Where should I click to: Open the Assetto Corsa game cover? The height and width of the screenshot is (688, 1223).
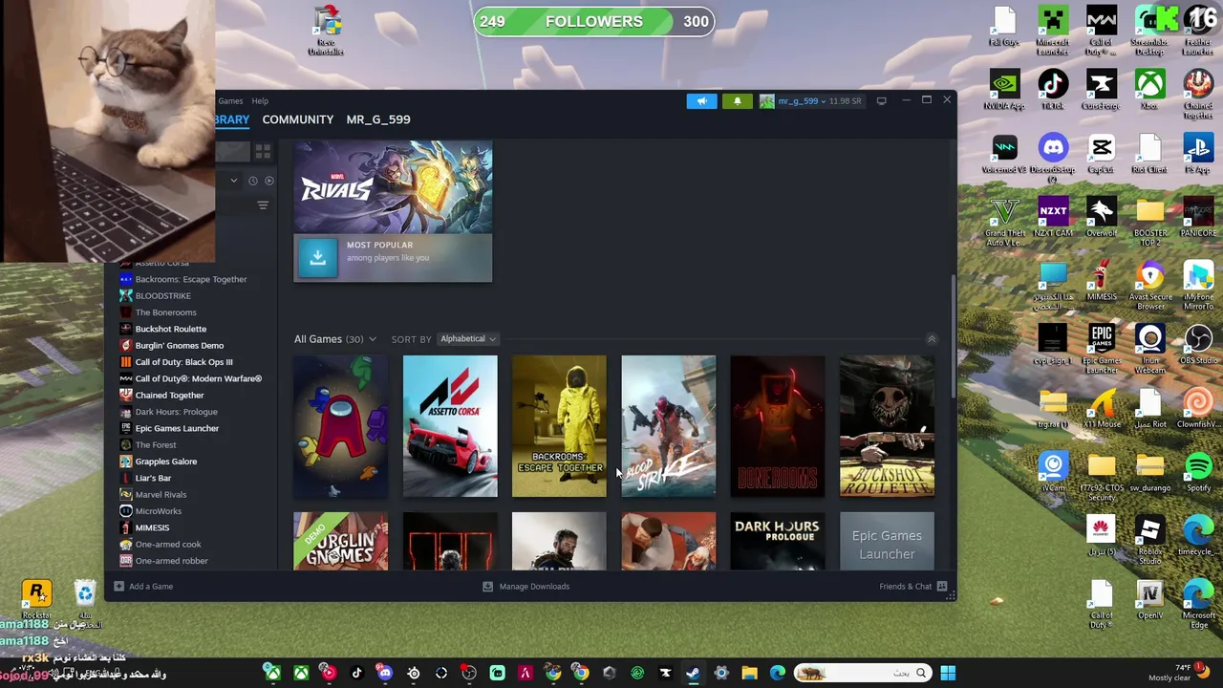pos(450,426)
